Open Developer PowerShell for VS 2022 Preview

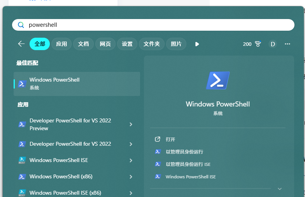pos(70,124)
